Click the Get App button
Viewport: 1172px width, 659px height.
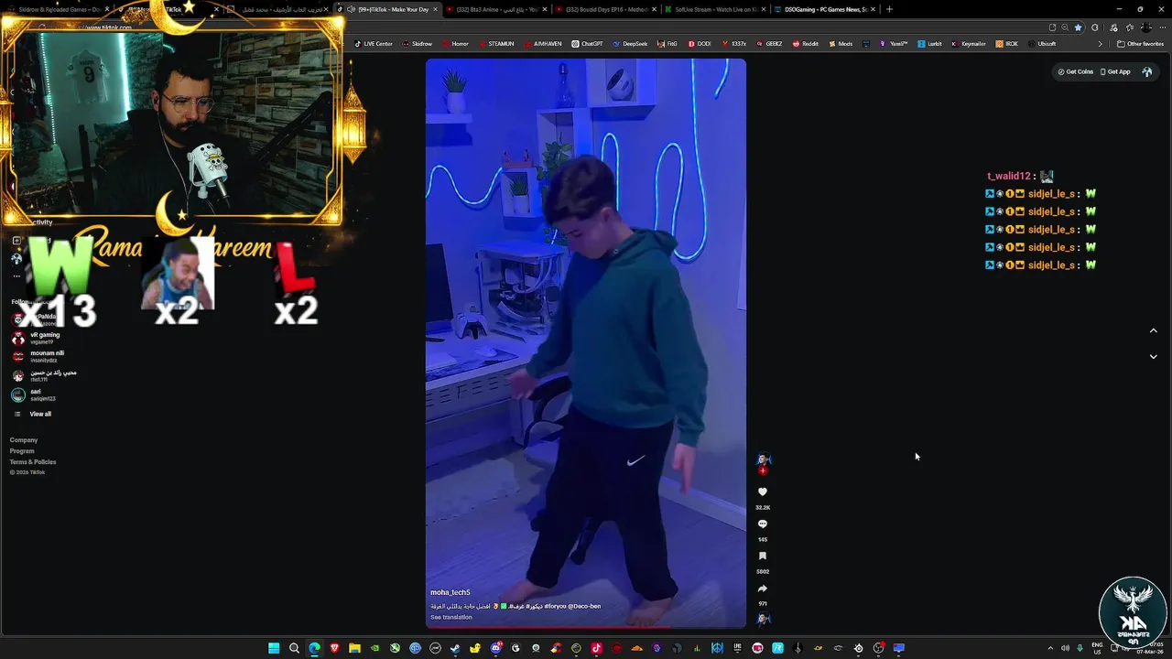pyautogui.click(x=1115, y=71)
